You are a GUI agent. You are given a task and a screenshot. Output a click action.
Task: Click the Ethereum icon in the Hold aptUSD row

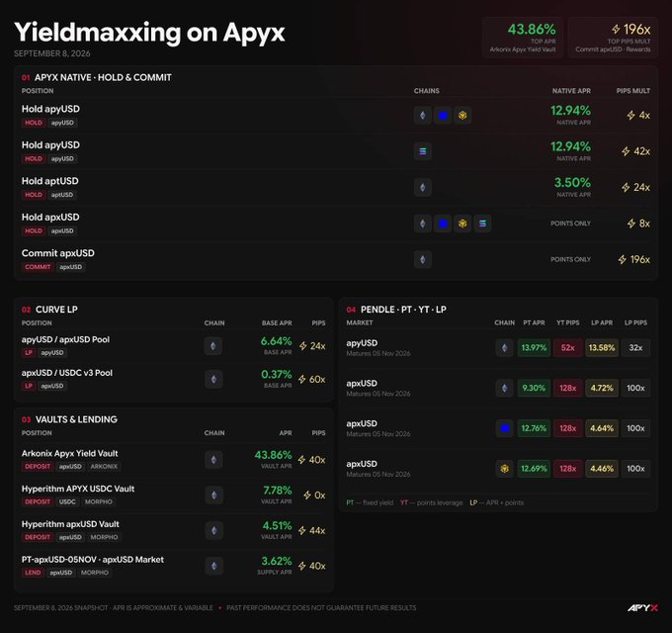pyautogui.click(x=423, y=187)
